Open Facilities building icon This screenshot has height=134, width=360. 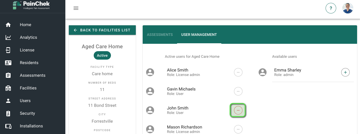point(8,88)
